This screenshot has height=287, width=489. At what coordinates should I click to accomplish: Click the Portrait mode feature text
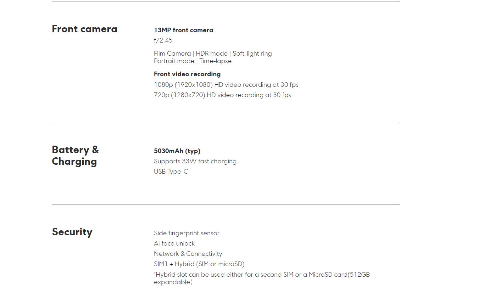174,61
